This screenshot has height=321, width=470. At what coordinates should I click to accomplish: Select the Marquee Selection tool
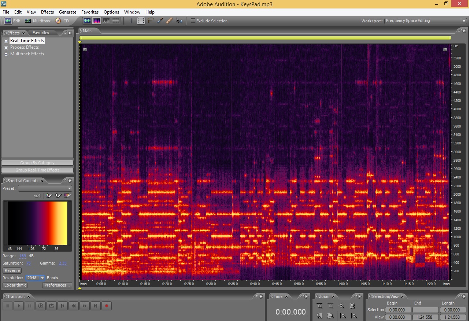click(141, 21)
